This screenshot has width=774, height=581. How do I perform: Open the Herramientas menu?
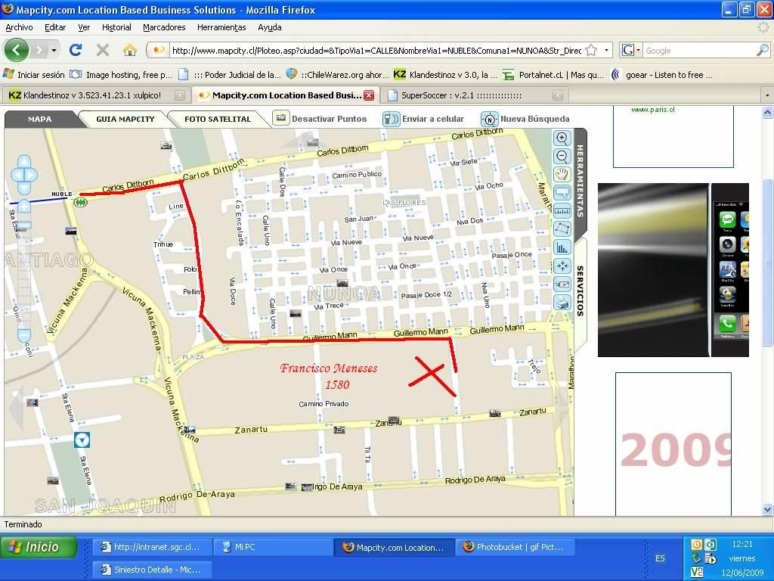pyautogui.click(x=221, y=28)
